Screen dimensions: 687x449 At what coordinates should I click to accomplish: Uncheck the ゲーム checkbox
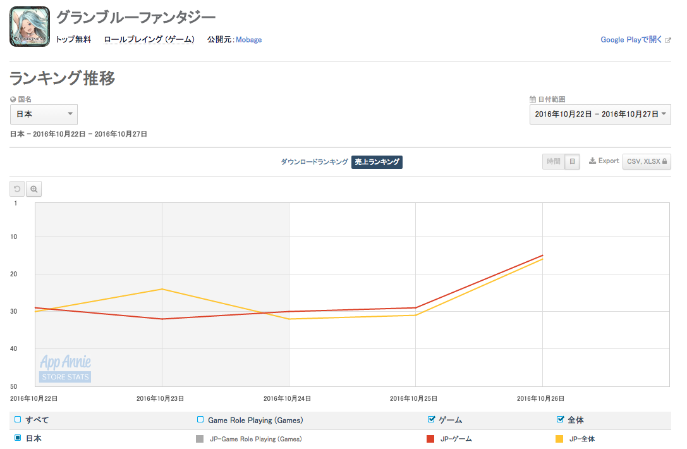[432, 419]
